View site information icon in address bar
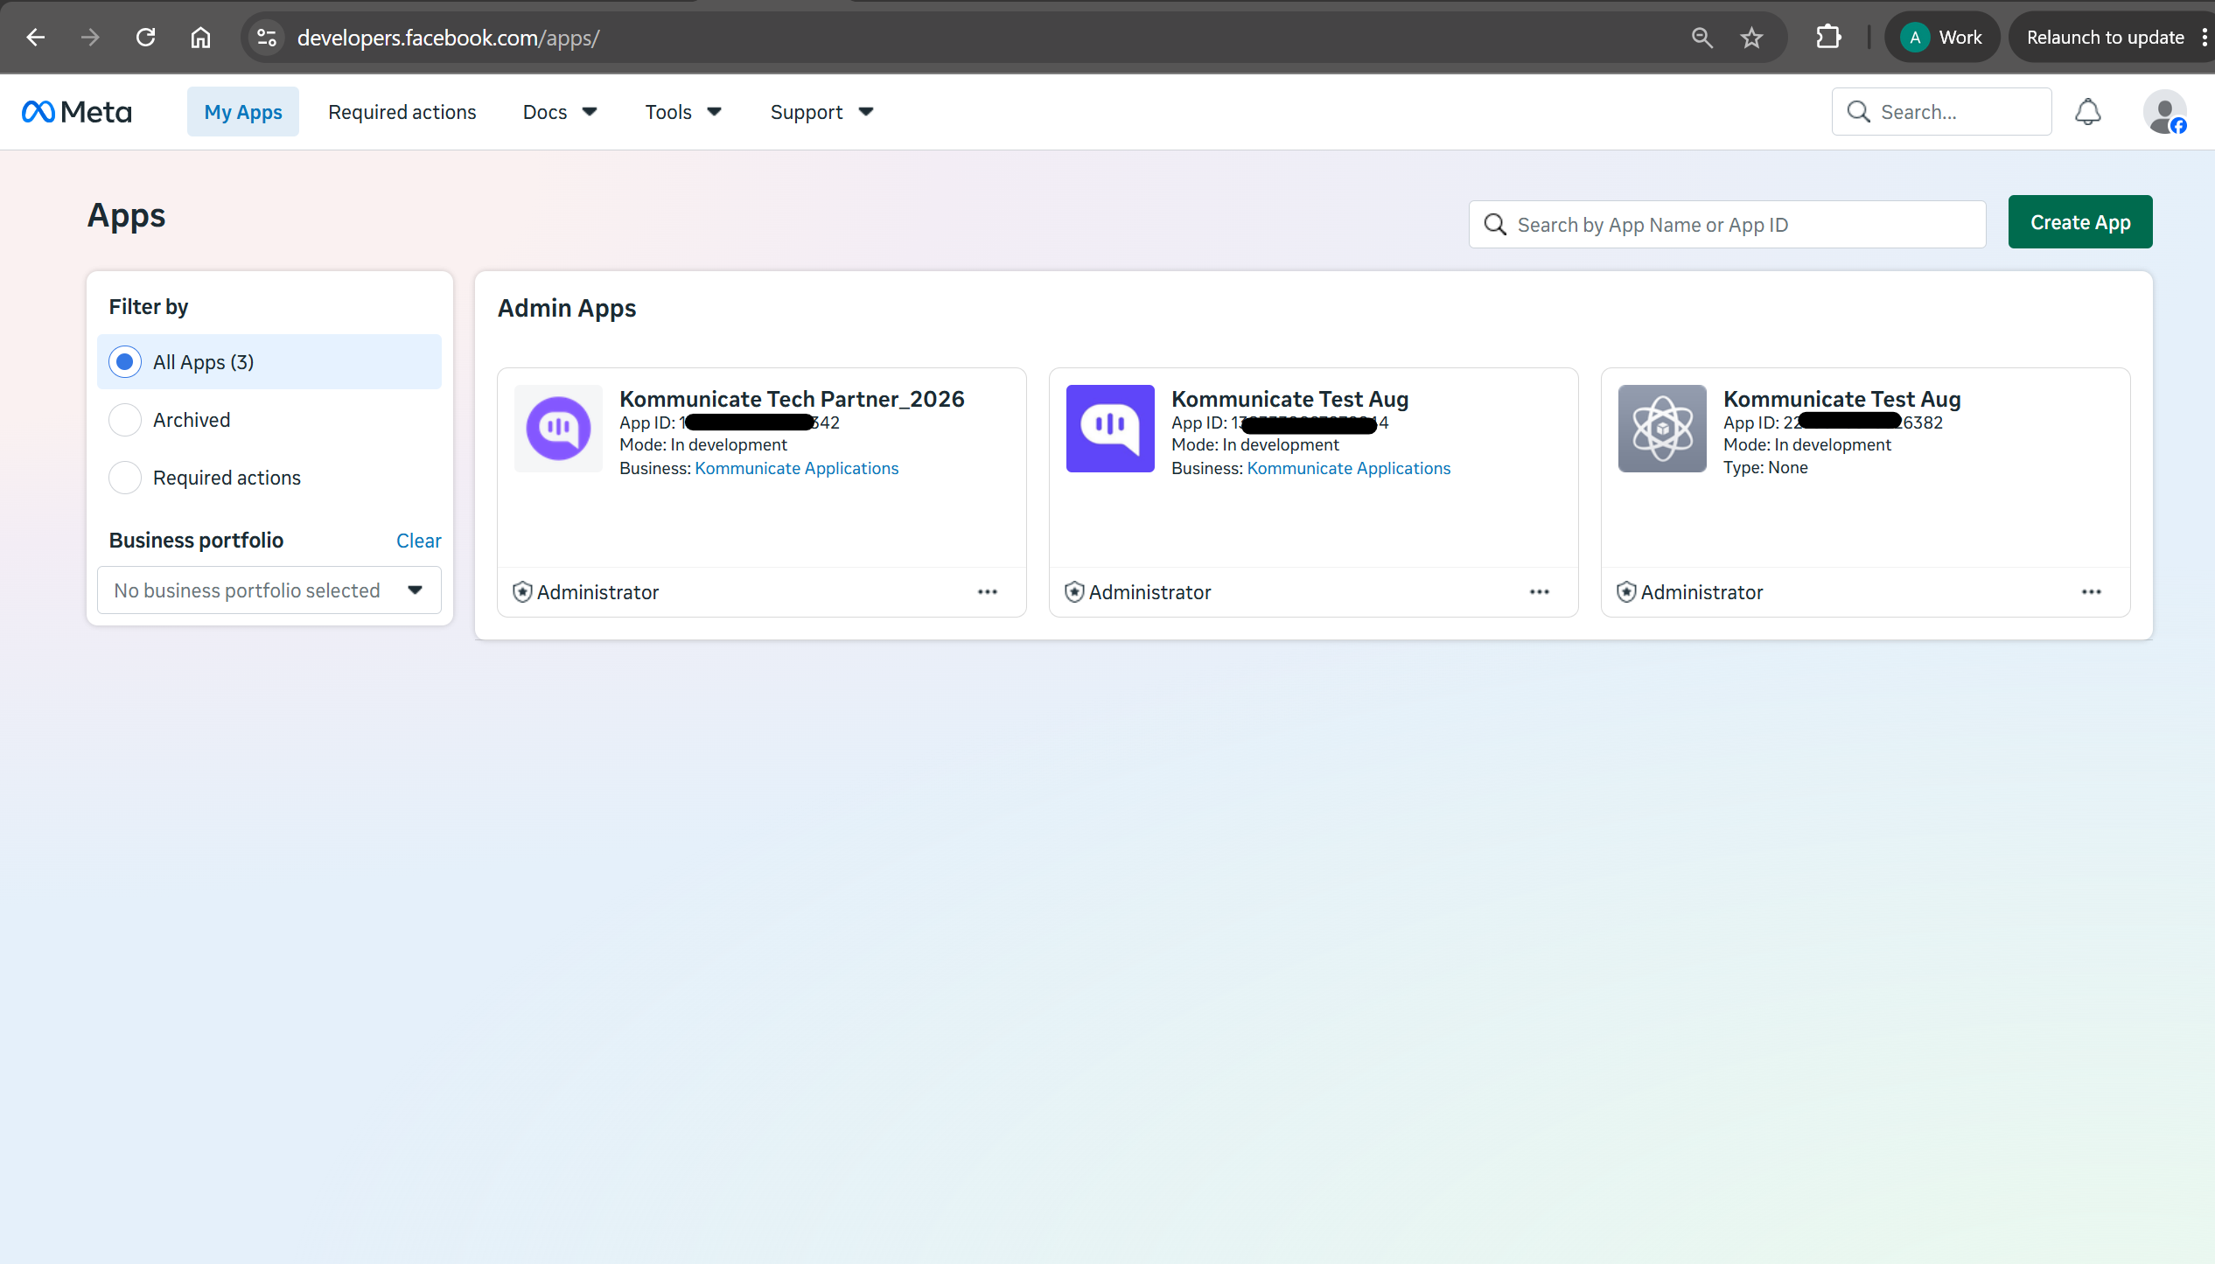Screen dimensions: 2215x1264 267,38
